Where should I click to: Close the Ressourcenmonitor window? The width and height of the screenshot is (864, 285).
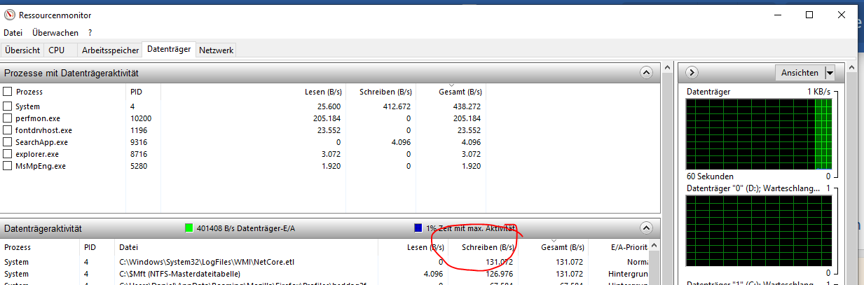[x=842, y=15]
